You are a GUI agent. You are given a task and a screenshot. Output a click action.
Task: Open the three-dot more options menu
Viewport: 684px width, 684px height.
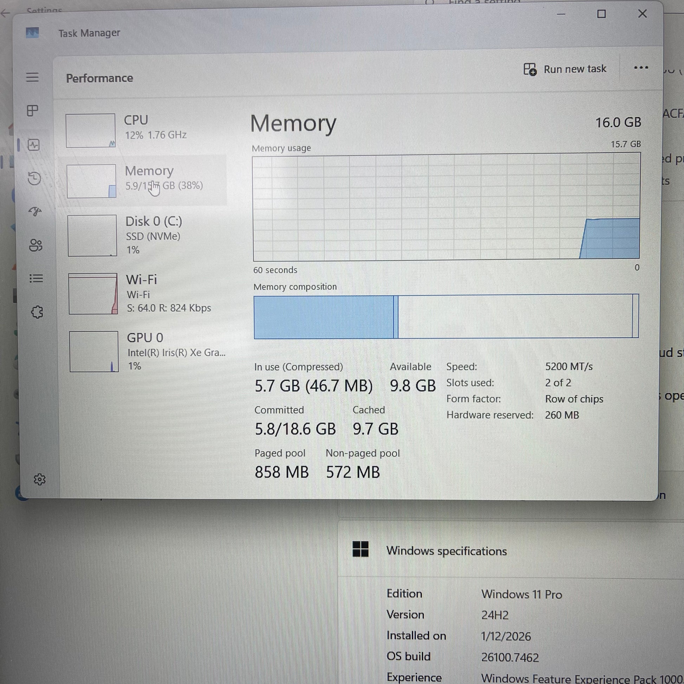click(x=641, y=67)
